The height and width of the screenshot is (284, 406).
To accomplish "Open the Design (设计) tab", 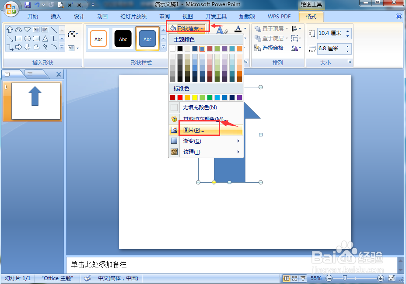I will [x=79, y=17].
